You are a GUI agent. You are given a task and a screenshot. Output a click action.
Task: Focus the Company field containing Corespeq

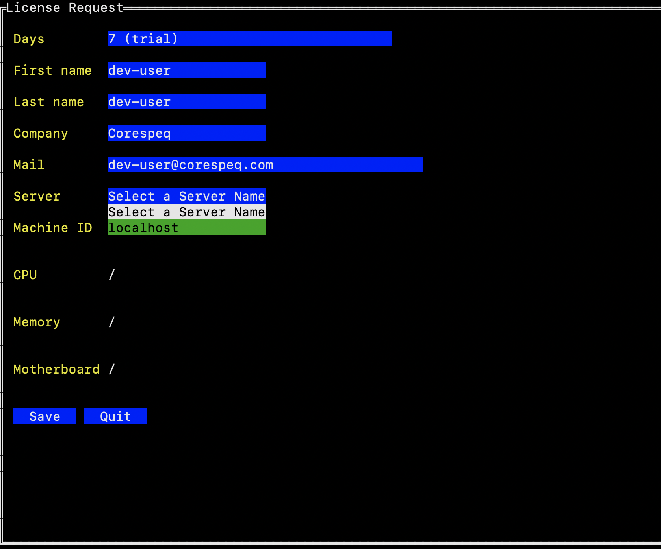[x=186, y=133]
